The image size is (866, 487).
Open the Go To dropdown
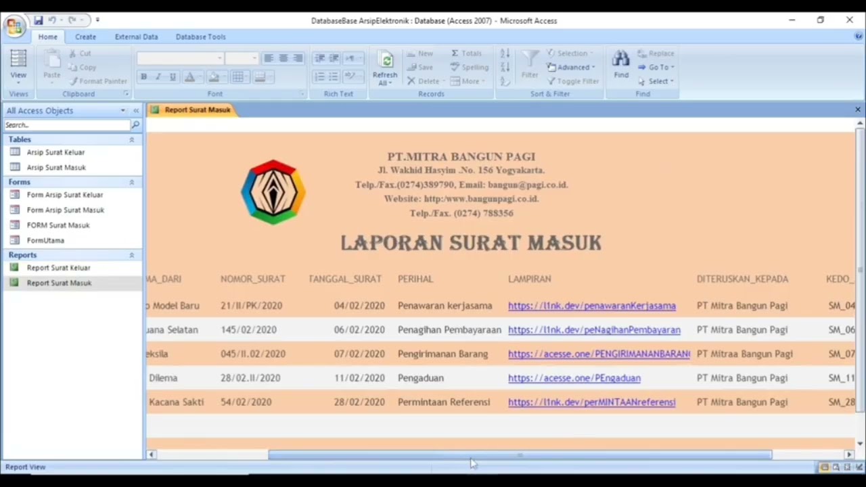point(656,67)
